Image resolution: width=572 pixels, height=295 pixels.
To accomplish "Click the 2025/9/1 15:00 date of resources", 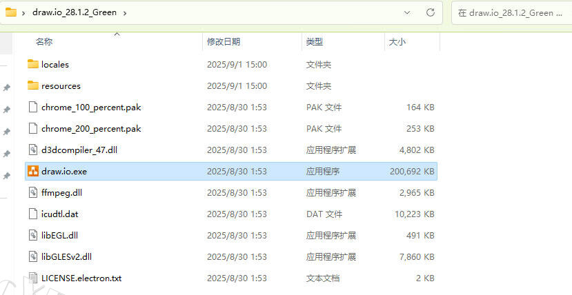I will click(237, 86).
